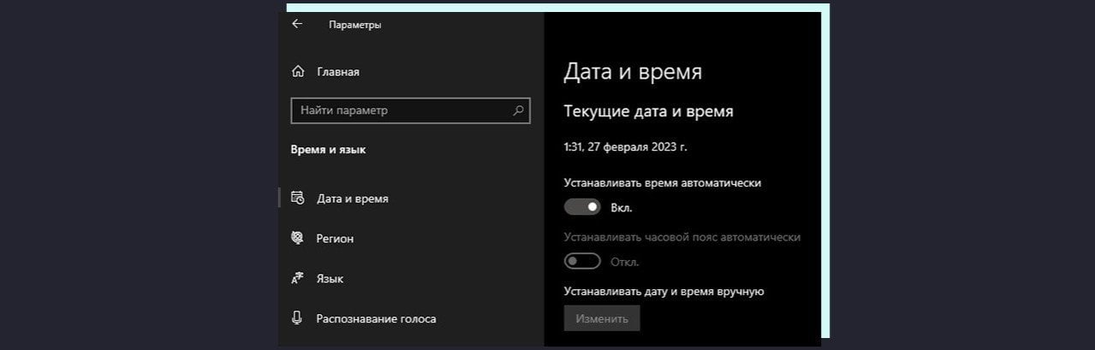Click the Изменить button
Viewport: 1095px width, 350px height.
[x=602, y=318]
